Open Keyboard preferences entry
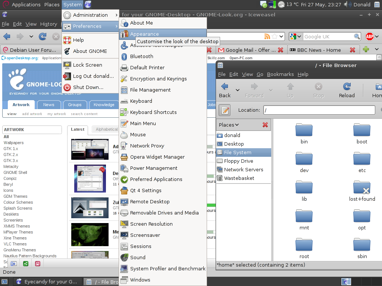382x286 pixels. pyautogui.click(x=163, y=101)
